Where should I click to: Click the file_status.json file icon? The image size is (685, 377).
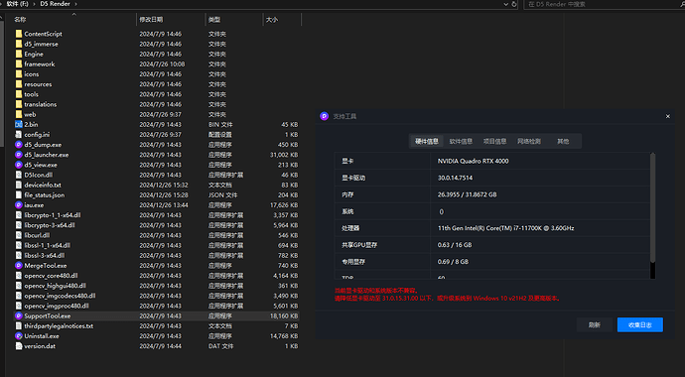click(18, 194)
